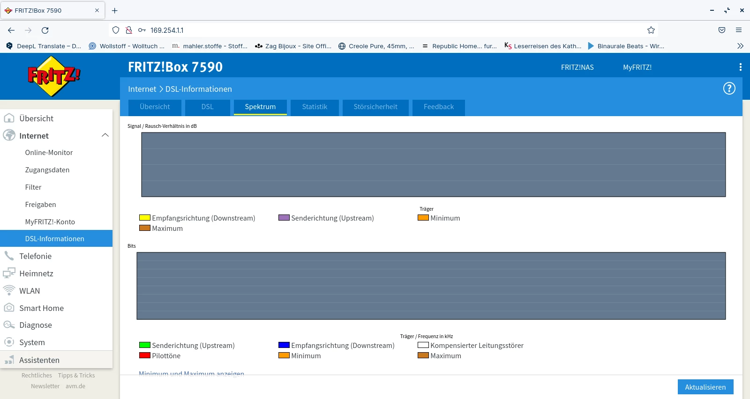Click the FRITZ! logo

[54, 76]
